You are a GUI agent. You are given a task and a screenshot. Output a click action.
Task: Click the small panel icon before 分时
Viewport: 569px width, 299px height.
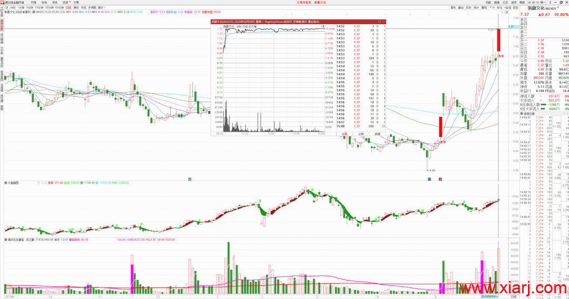[x=6, y=7]
